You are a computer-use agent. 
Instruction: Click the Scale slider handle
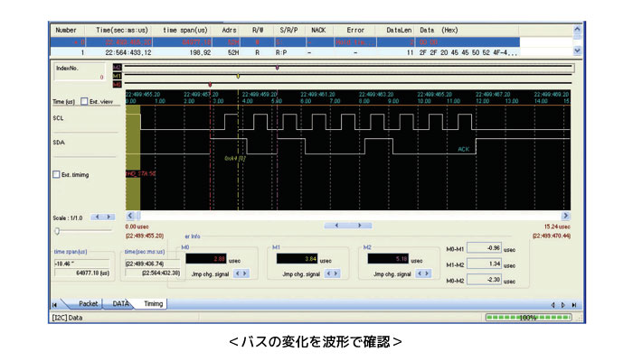55,231
